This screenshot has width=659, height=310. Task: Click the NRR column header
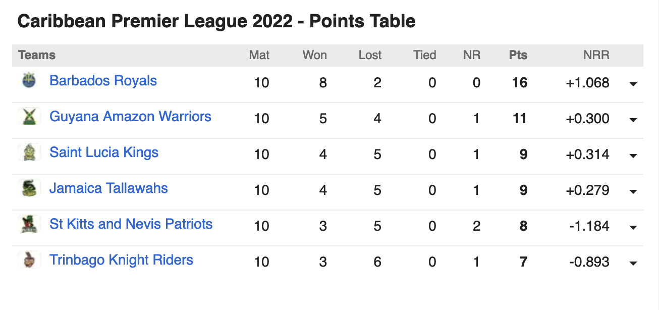pyautogui.click(x=596, y=55)
